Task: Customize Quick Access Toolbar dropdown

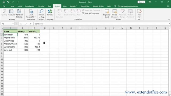Action: pyautogui.click(x=18, y=2)
